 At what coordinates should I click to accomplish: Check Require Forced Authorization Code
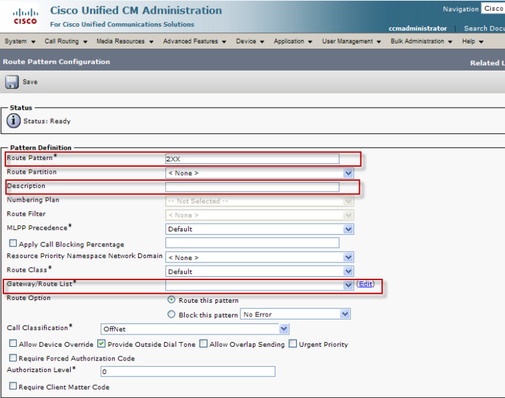coord(13,357)
